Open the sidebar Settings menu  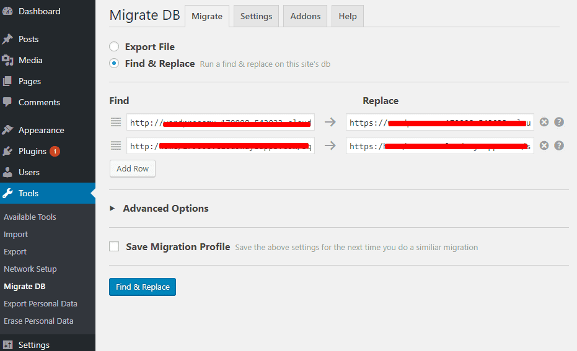(x=48, y=345)
